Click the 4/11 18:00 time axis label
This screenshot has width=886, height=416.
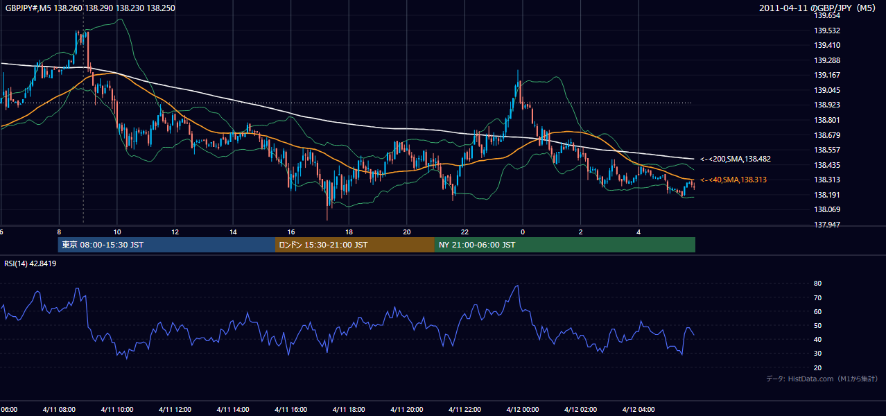pos(349,409)
